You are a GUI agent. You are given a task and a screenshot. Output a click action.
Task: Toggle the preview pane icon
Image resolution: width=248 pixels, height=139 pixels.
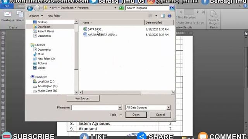click(x=163, y=16)
